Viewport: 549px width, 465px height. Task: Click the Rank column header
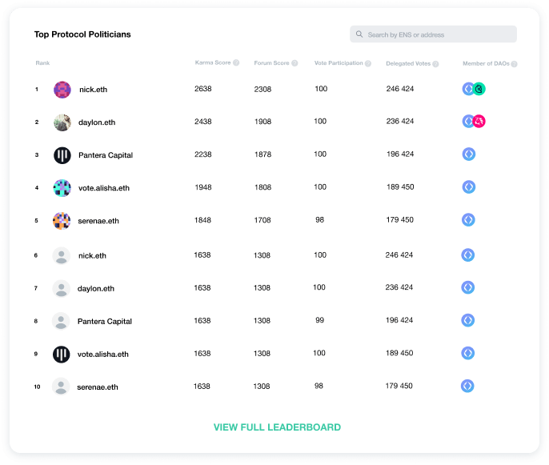pos(42,63)
